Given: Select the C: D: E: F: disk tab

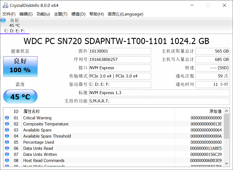Looking at the screenshot, I should point(15,25).
